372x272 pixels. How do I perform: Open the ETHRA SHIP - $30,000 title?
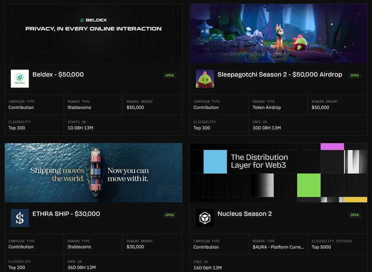pyautogui.click(x=66, y=214)
